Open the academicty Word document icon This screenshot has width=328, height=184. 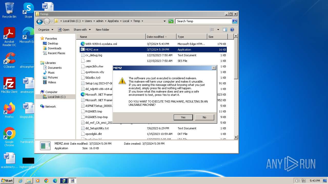point(9,160)
